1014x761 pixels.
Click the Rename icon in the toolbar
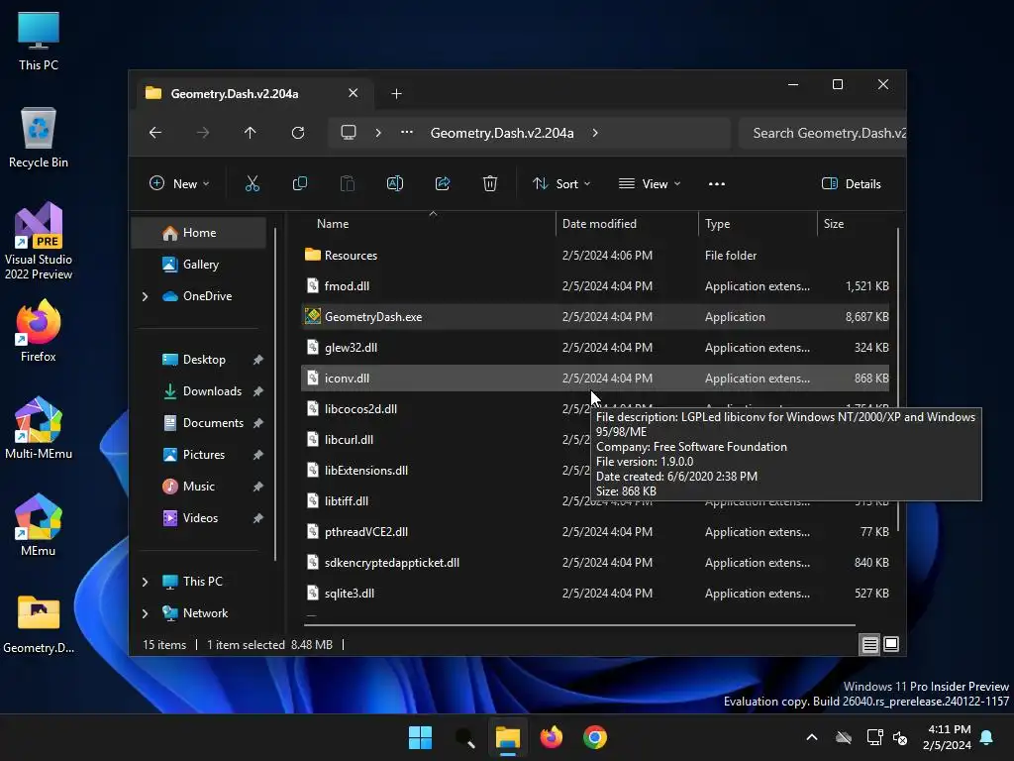pyautogui.click(x=395, y=183)
